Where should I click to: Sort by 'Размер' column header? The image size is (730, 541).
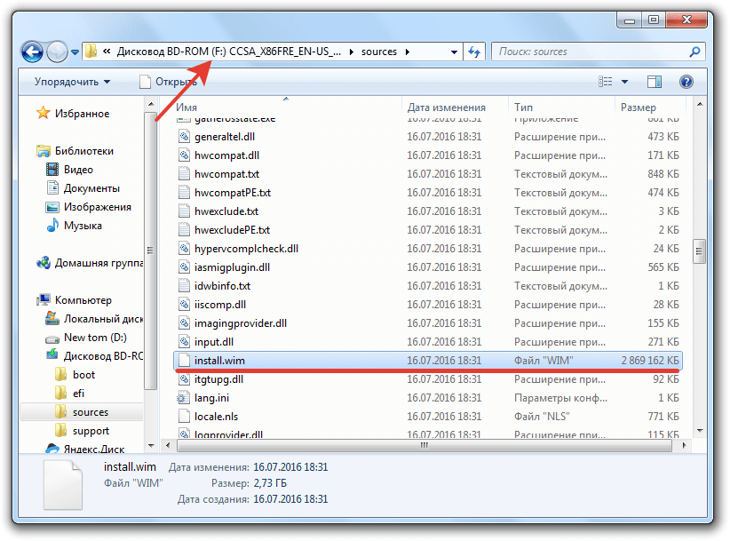[x=638, y=107]
